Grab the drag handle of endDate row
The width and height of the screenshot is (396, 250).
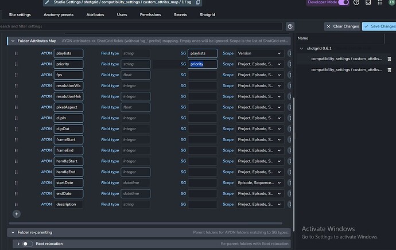click(16, 194)
